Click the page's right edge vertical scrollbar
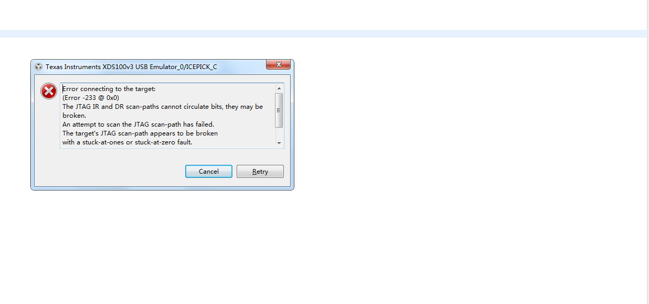The width and height of the screenshot is (649, 304). tap(647, 152)
